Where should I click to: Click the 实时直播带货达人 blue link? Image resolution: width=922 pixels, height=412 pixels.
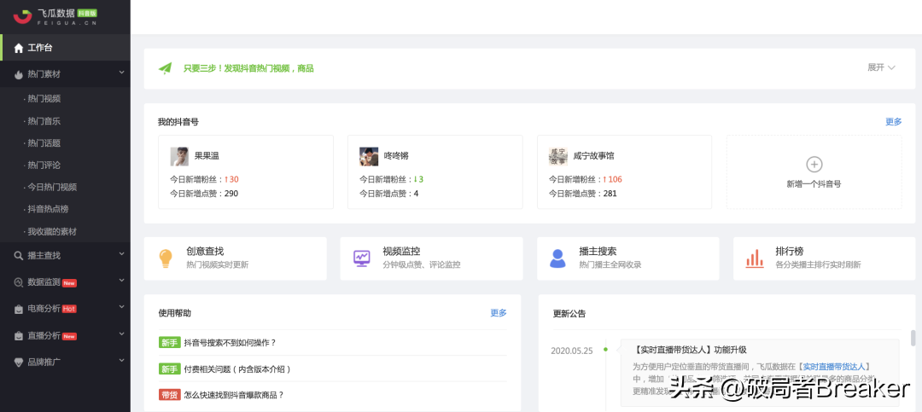834,366
